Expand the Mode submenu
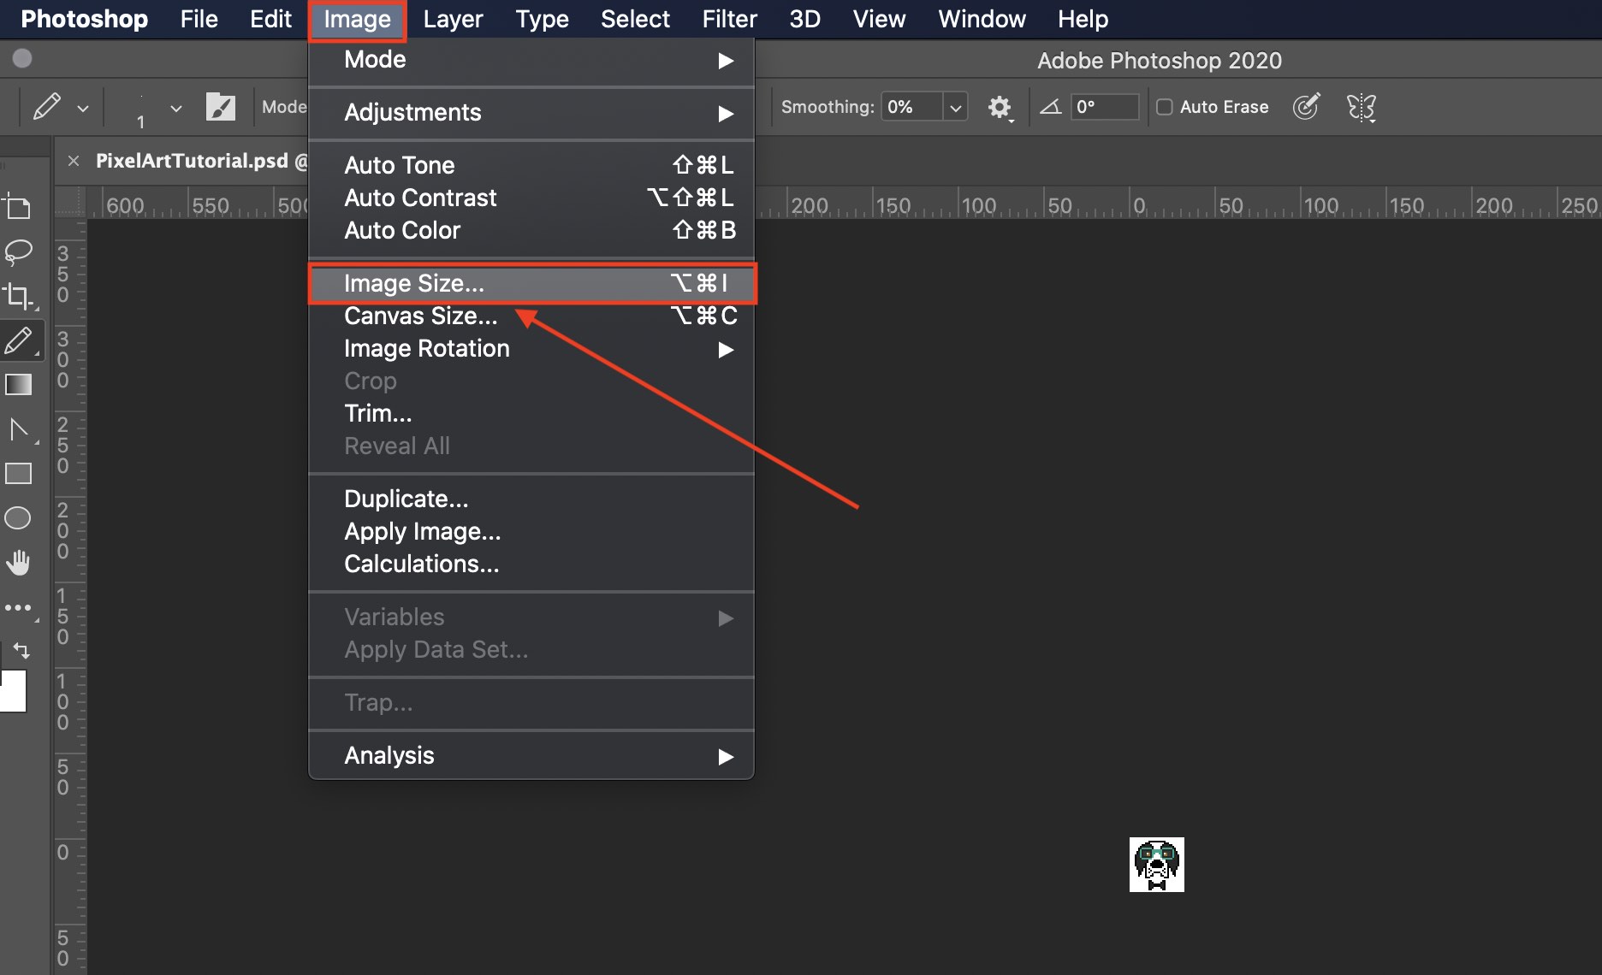The width and height of the screenshot is (1602, 975). point(531,60)
